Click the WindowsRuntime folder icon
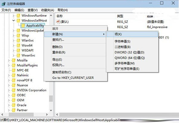Image resolution: width=179 pixels, height=123 pixels. pos(18,15)
